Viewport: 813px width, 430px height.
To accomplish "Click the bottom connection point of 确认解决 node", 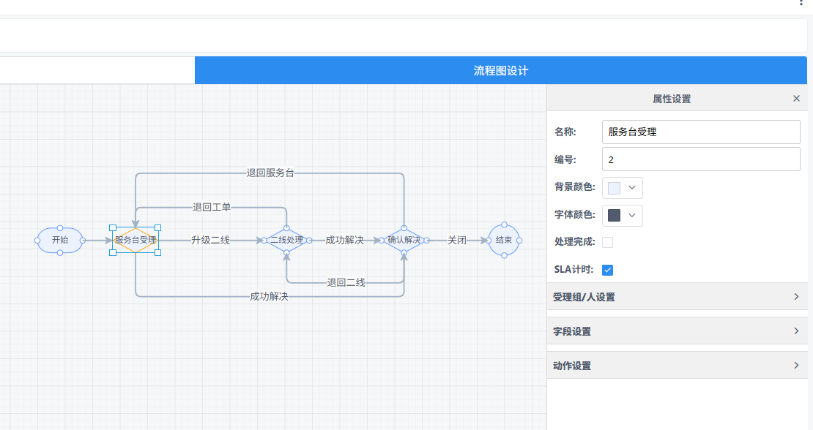I will 404,253.
